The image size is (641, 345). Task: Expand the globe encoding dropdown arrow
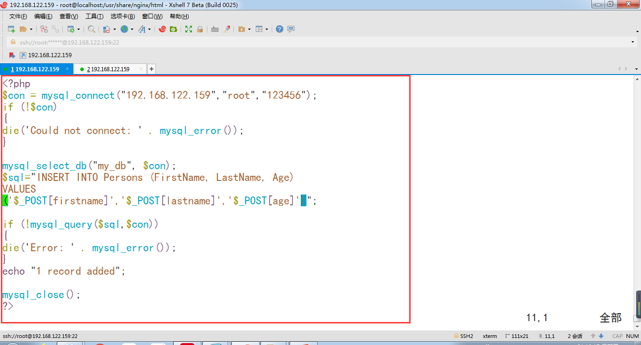click(132, 29)
